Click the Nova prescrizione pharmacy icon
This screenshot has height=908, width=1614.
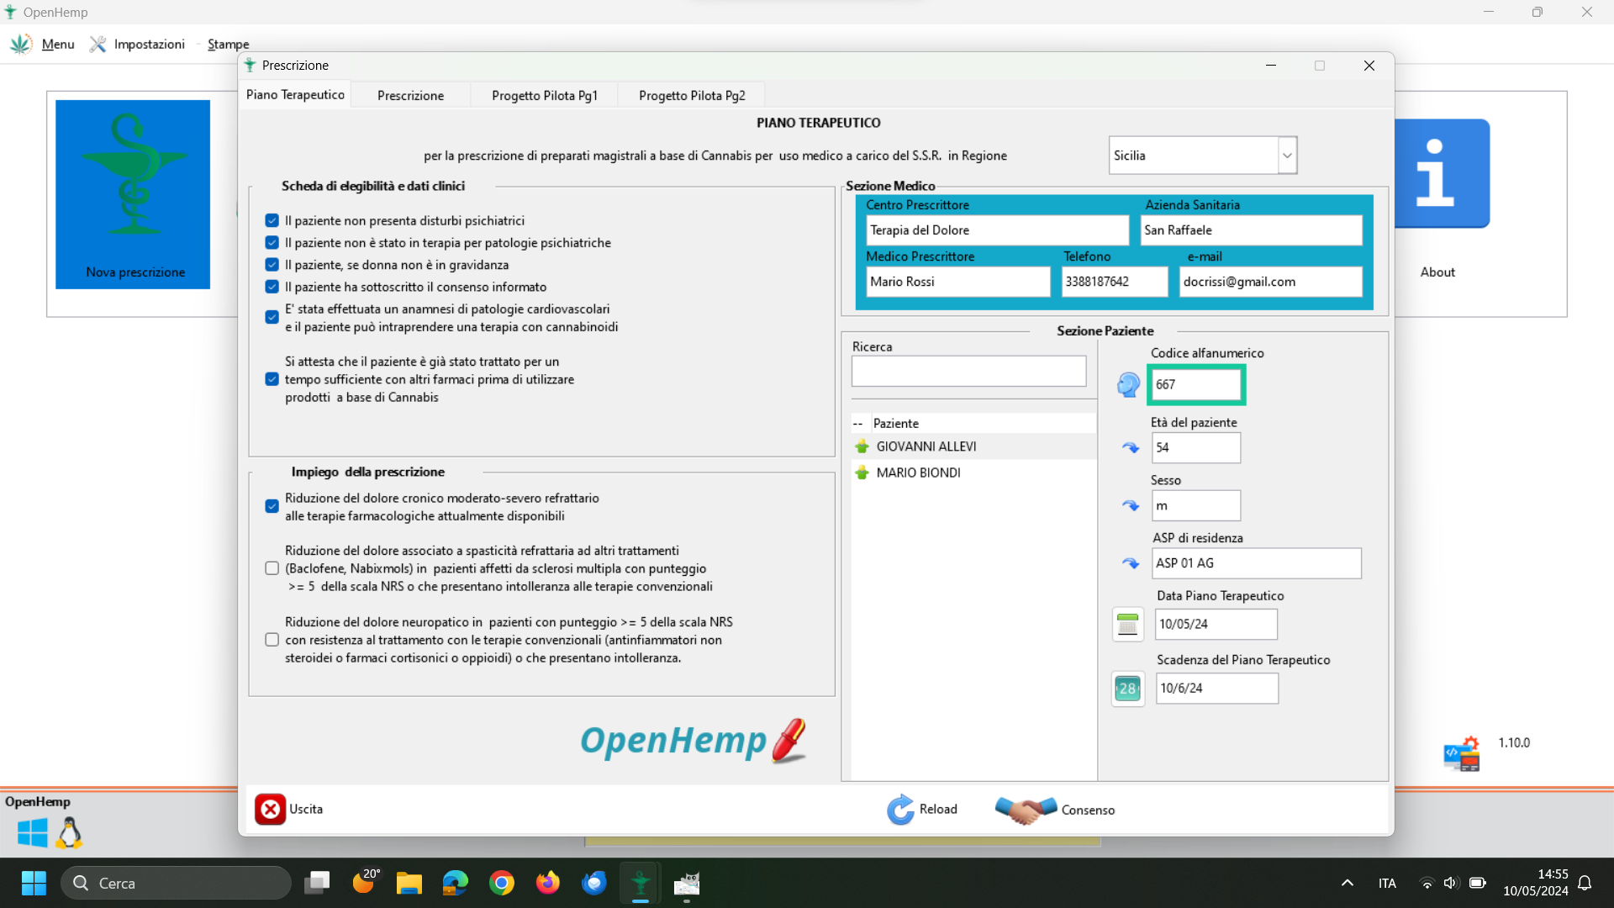pos(133,194)
